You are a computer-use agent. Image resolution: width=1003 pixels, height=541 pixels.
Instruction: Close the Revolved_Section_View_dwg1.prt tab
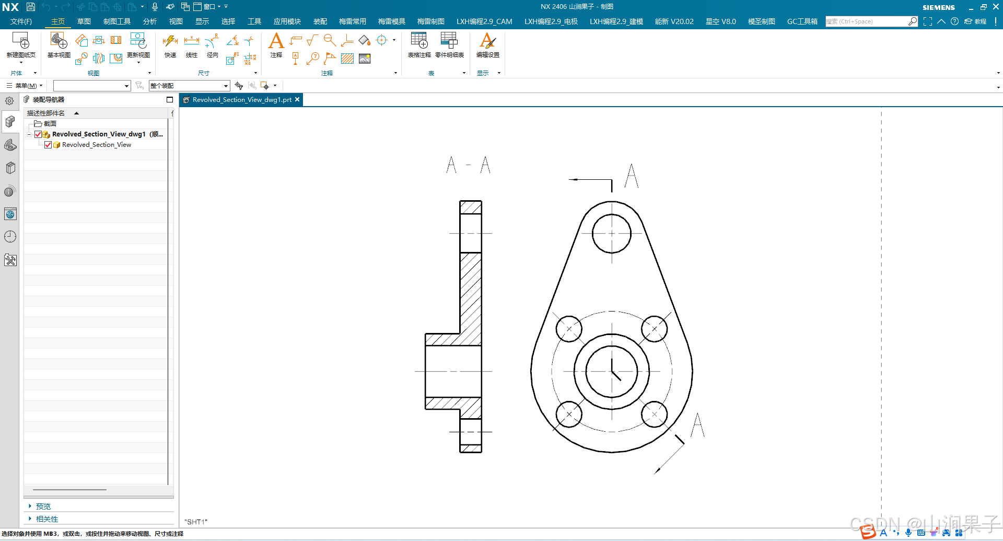coord(297,99)
